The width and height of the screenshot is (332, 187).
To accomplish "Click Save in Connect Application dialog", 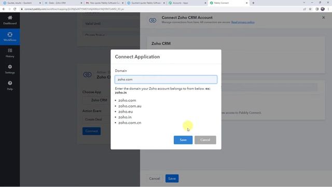I will [183, 140].
